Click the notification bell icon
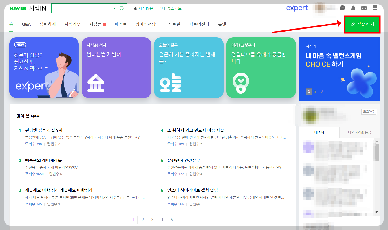388x230 pixels. [x=353, y=8]
